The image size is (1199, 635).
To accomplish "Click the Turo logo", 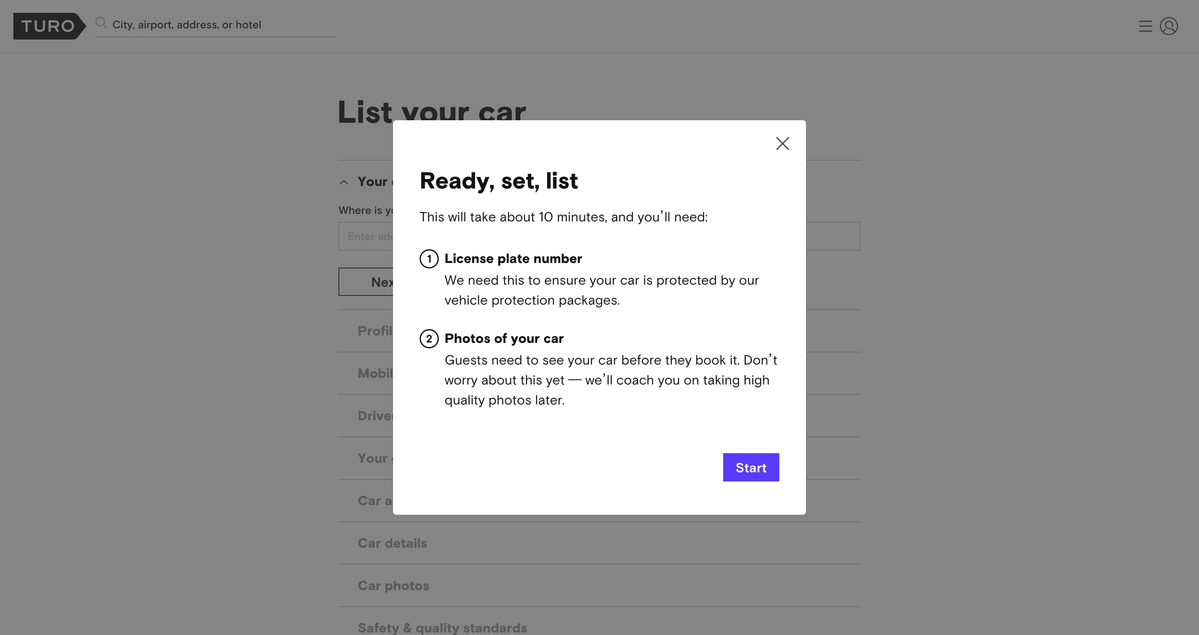I will coord(50,26).
